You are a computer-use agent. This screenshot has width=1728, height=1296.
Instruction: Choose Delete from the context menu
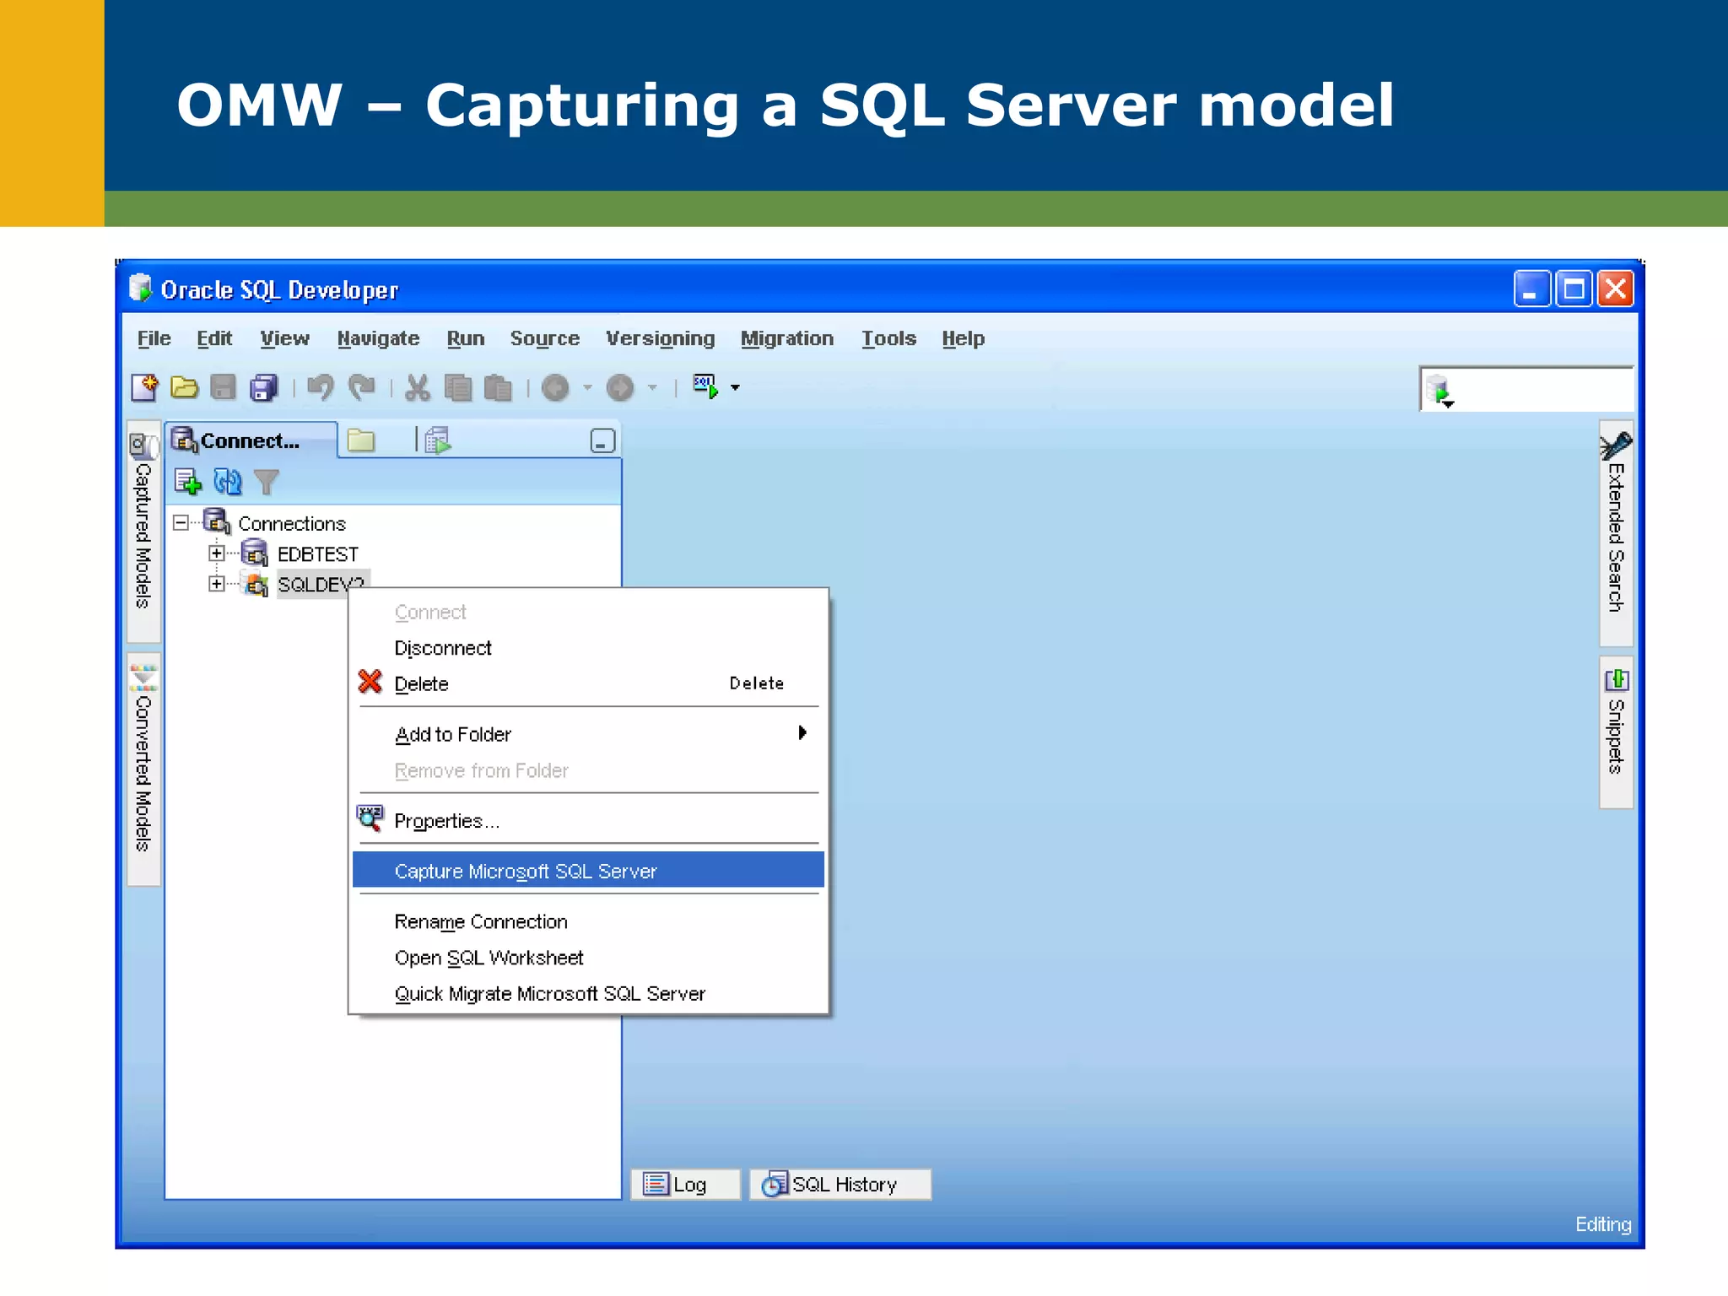tap(588, 683)
